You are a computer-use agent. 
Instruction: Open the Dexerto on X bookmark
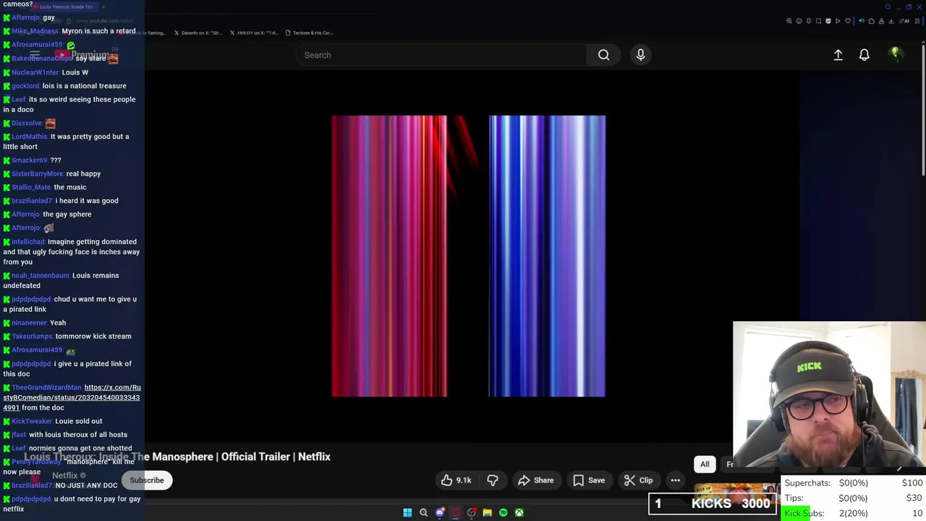tap(197, 33)
